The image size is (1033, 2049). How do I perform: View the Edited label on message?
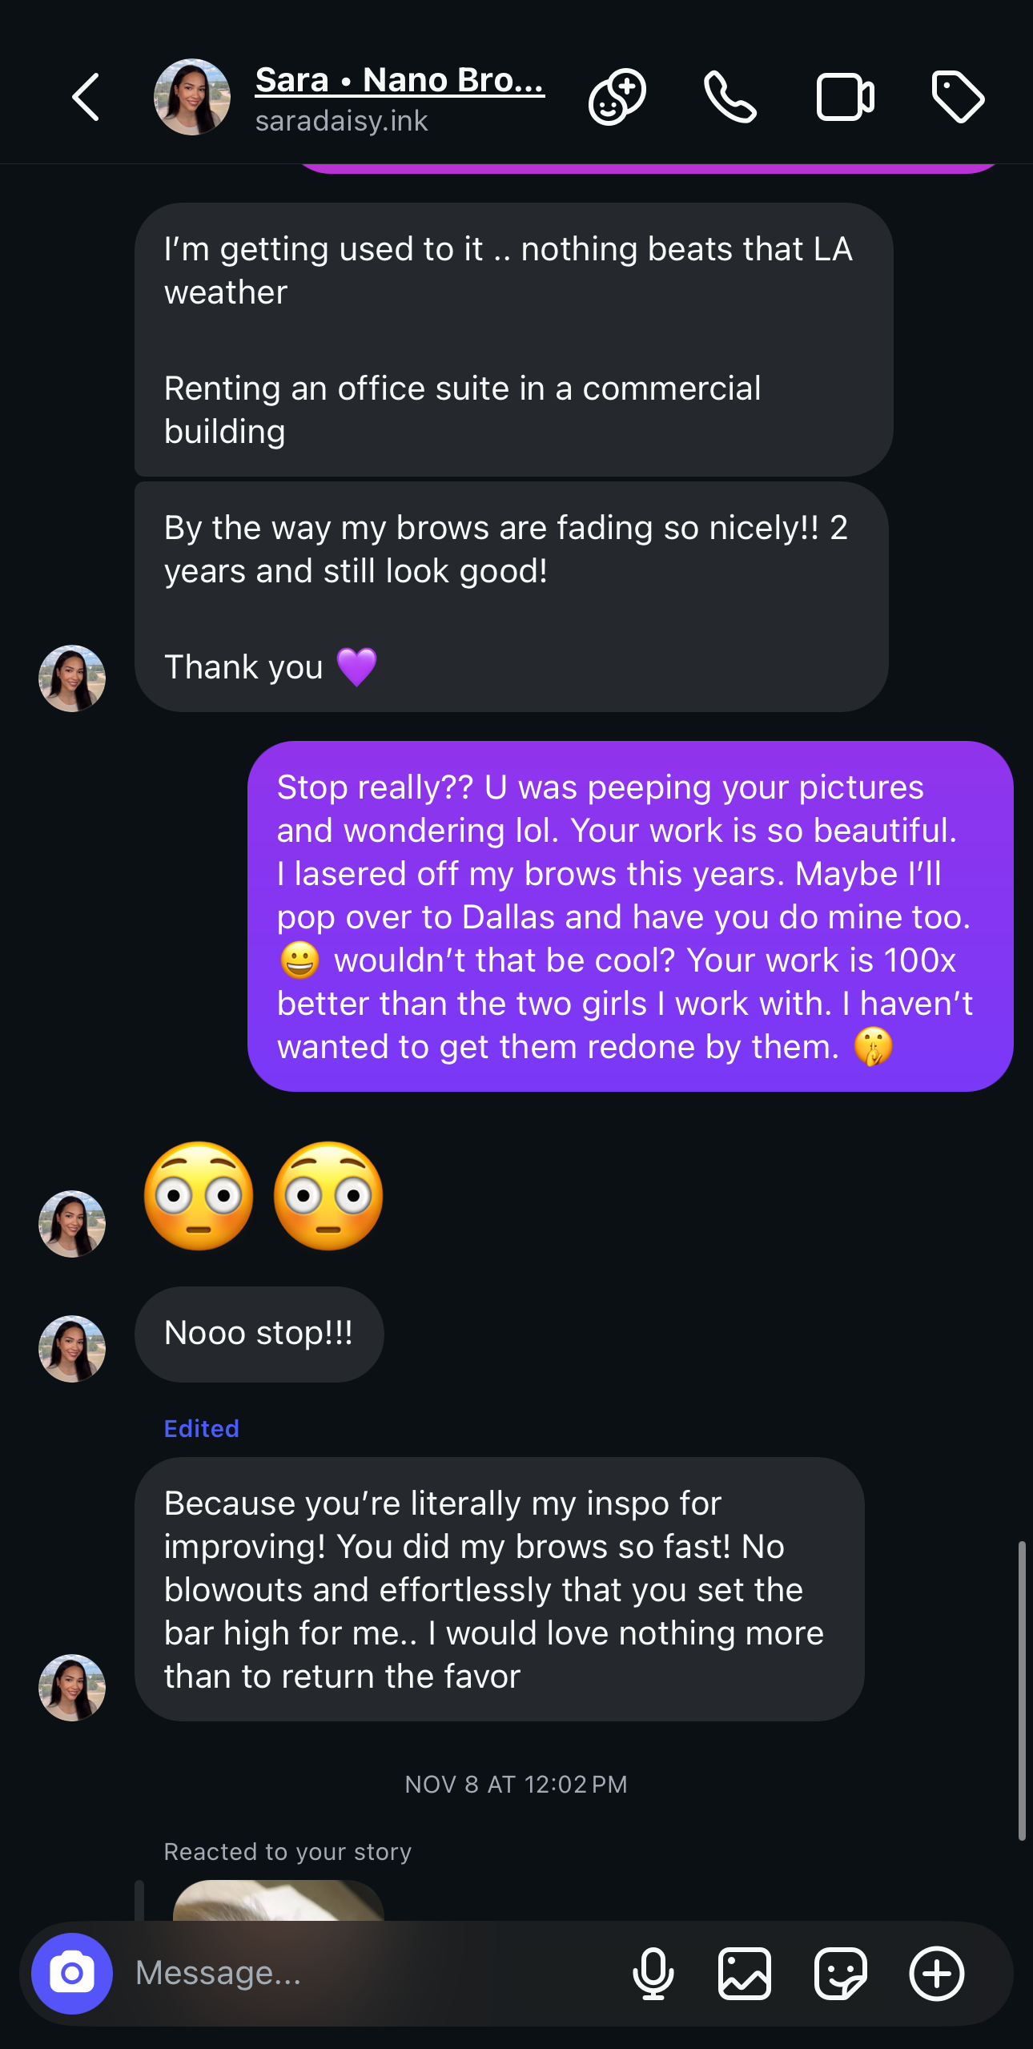[x=202, y=1428]
